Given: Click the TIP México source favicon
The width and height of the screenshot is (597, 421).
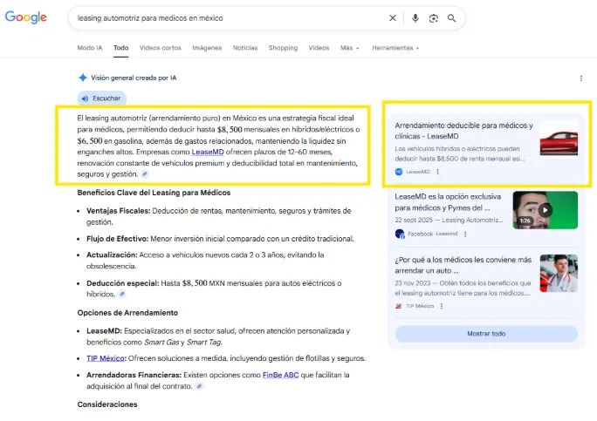Looking at the screenshot, I should click(x=399, y=306).
